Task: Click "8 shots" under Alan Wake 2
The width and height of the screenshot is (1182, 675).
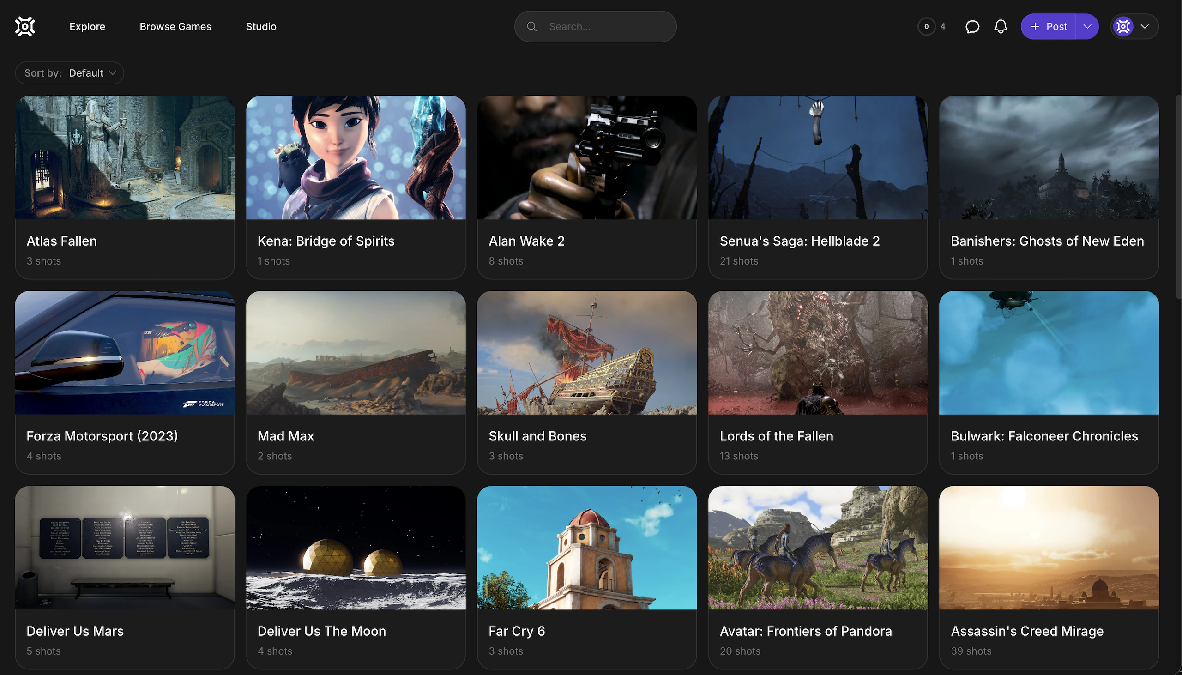Action: click(x=506, y=261)
